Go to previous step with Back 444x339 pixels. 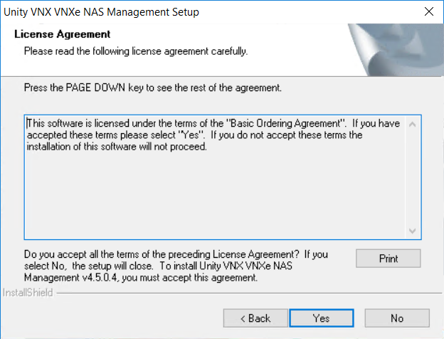pyautogui.click(x=255, y=318)
